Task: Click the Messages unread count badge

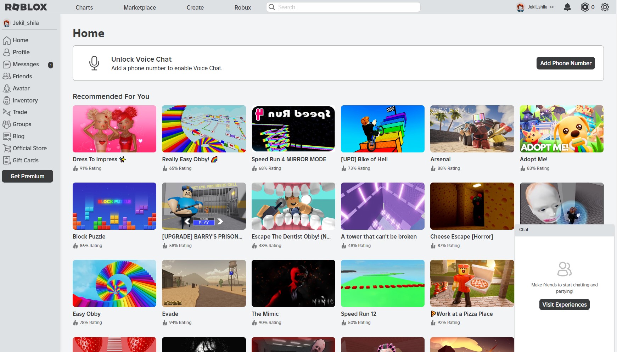Action: [x=51, y=65]
